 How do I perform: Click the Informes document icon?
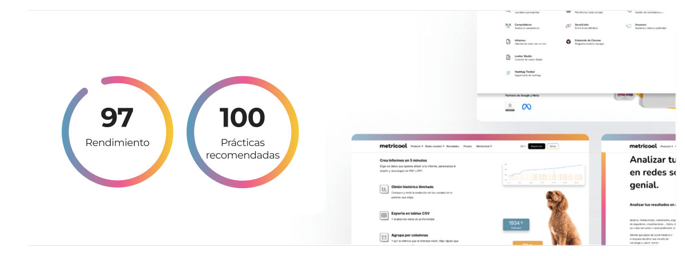[x=508, y=42]
